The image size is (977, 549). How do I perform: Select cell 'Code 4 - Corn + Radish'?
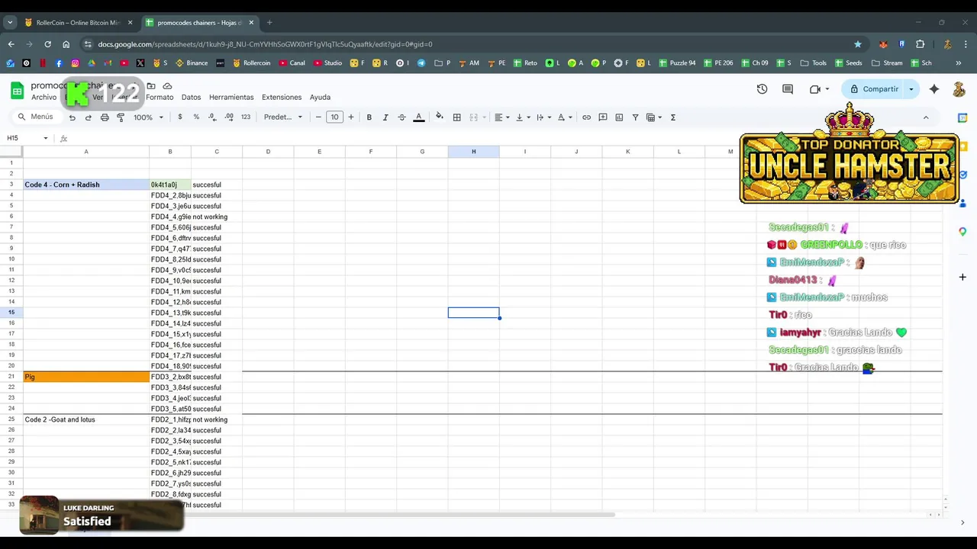(x=86, y=185)
